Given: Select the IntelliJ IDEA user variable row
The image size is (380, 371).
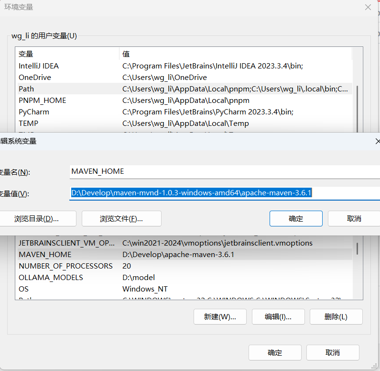Looking at the screenshot, I should coord(184,66).
